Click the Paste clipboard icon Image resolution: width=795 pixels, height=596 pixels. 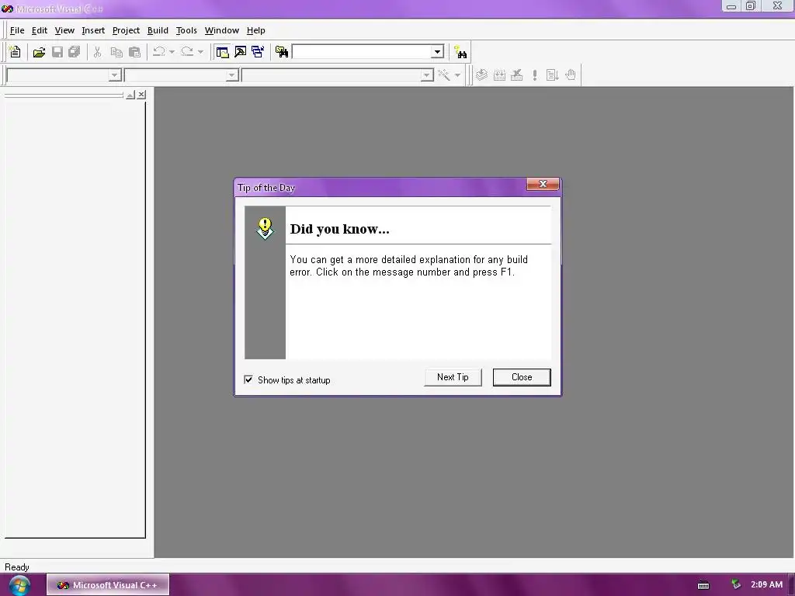point(134,52)
